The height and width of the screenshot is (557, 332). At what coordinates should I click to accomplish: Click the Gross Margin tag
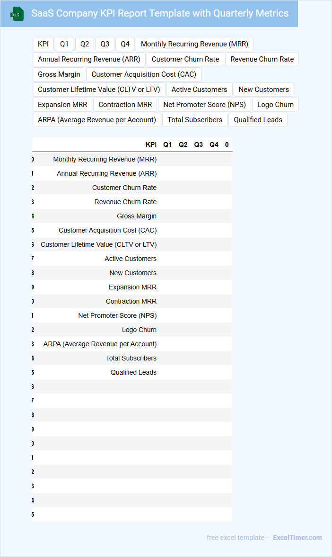click(59, 74)
